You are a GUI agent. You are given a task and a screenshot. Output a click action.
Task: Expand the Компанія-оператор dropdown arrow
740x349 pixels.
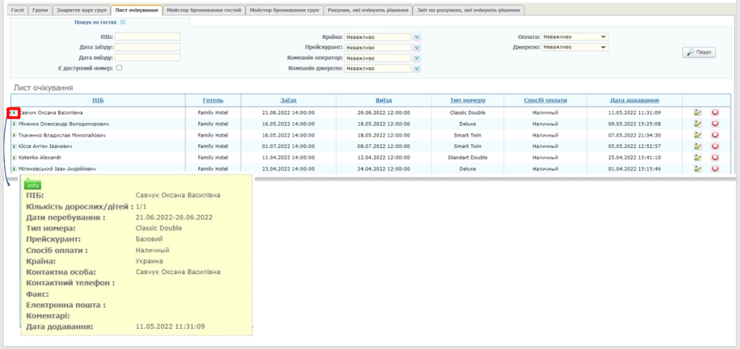click(417, 58)
